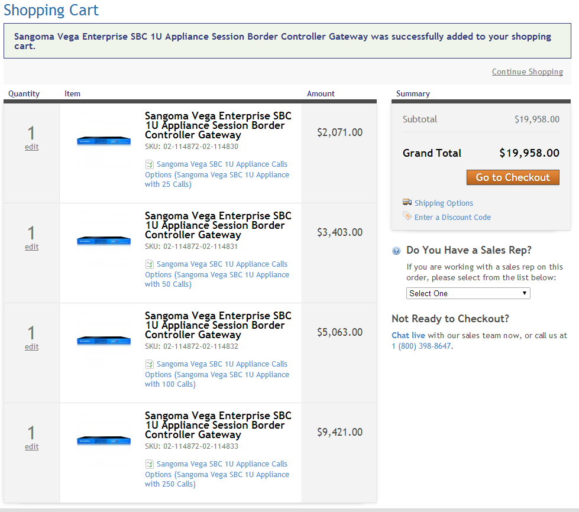
Task: Click the discount tag icon
Action: 407,216
